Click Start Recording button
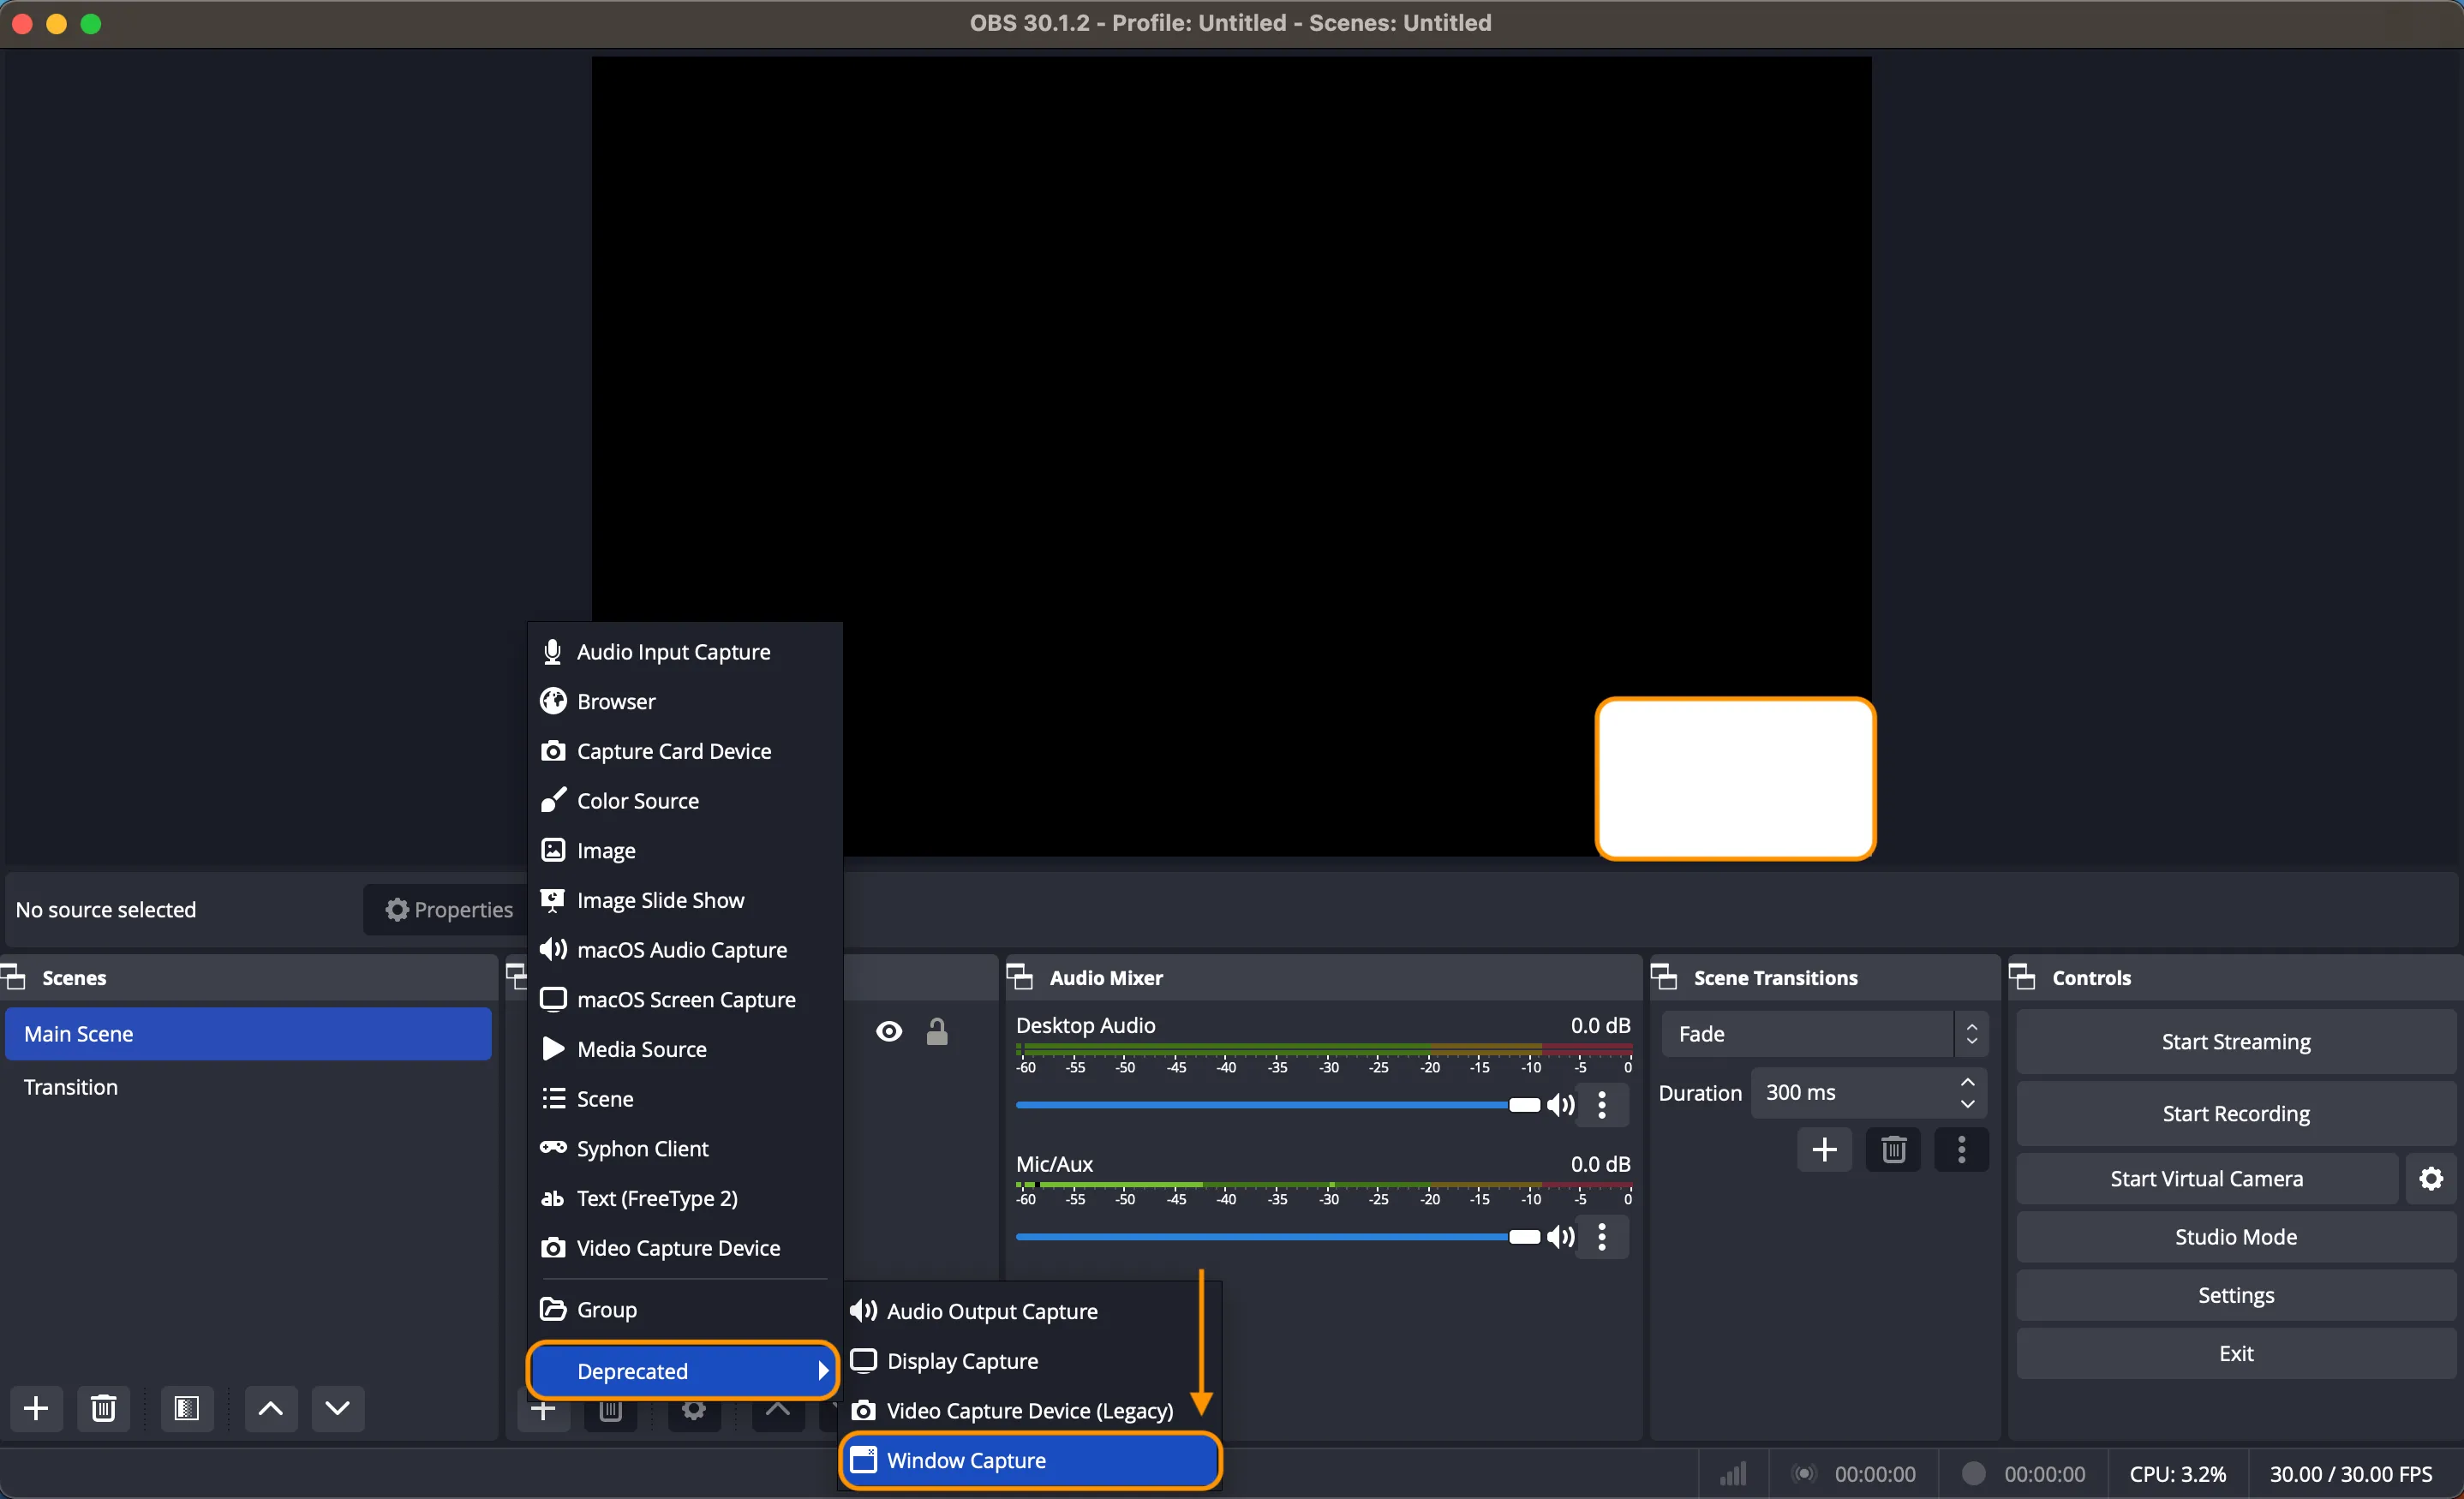Viewport: 2464px width, 1499px height. pos(2236,1113)
